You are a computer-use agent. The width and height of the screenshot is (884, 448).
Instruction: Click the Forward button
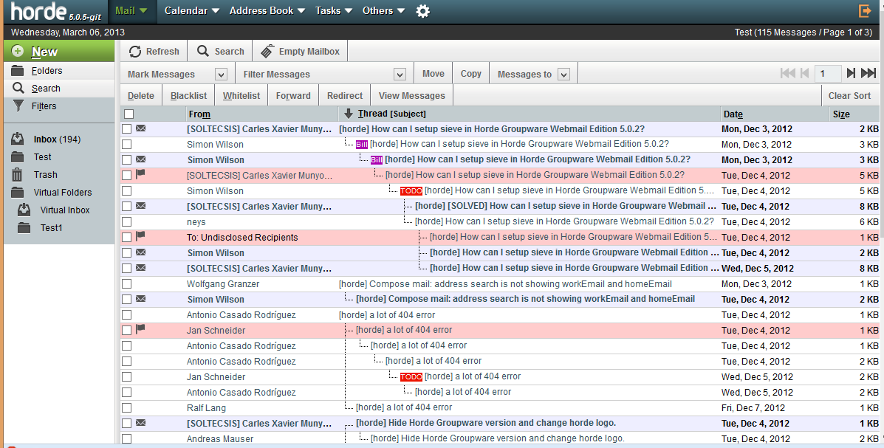point(293,96)
